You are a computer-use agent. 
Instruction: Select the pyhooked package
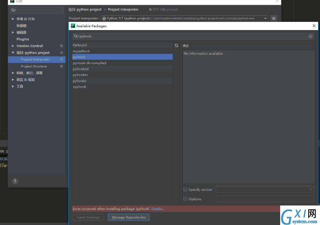122,69
